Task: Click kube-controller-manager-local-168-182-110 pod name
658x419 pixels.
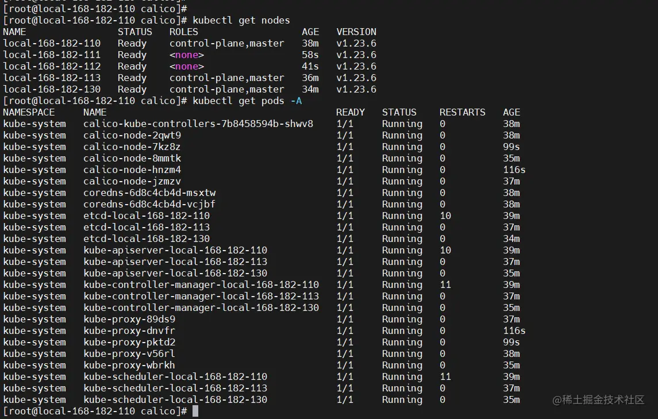Action: pyautogui.click(x=201, y=285)
